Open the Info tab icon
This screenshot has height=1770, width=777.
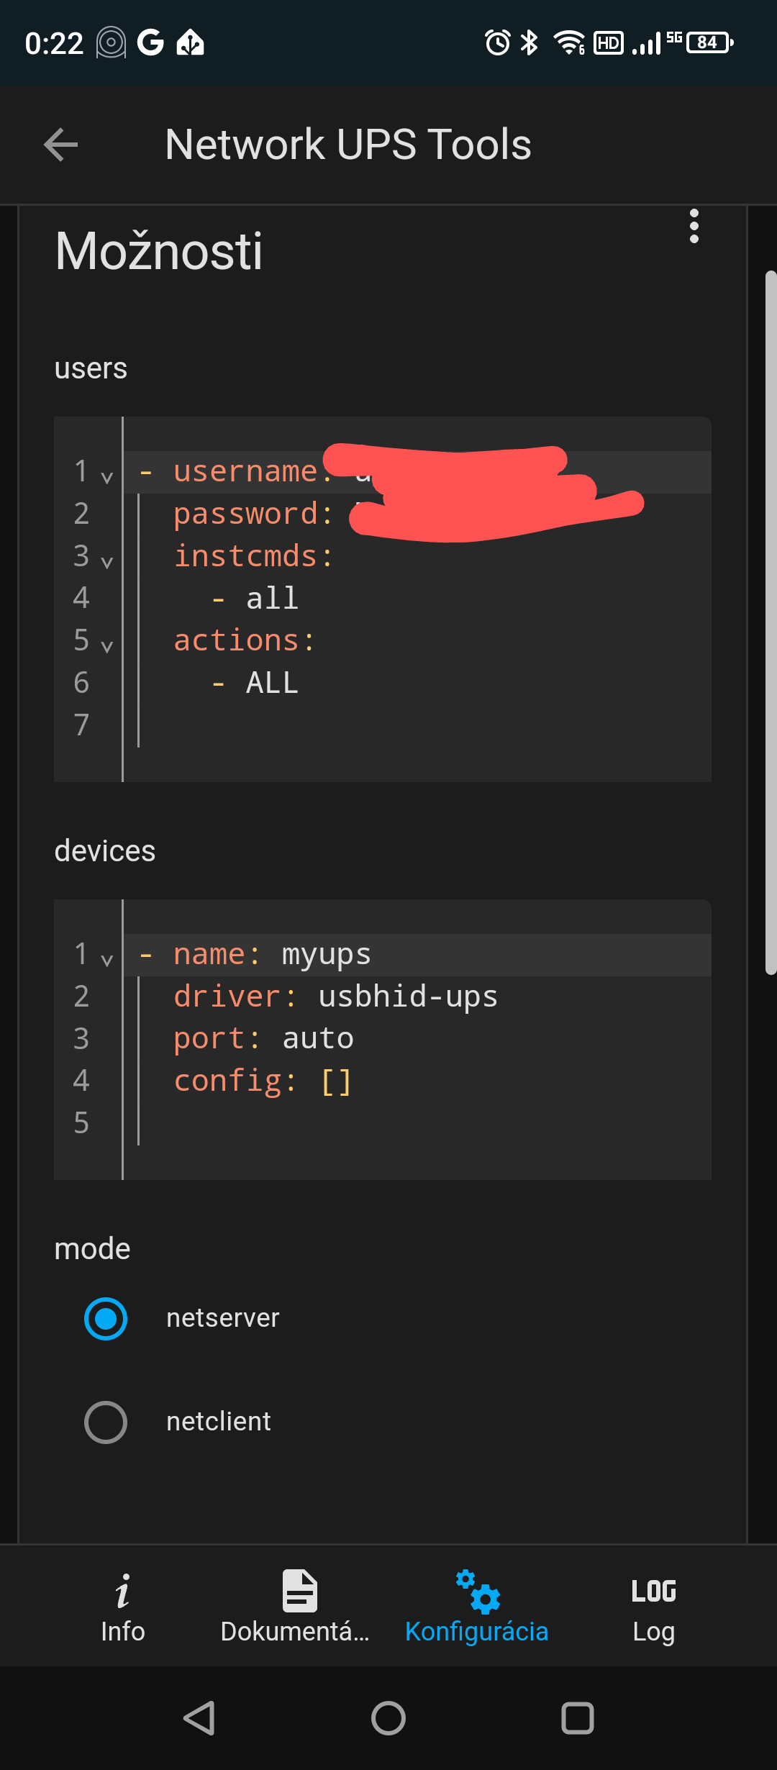point(122,1592)
